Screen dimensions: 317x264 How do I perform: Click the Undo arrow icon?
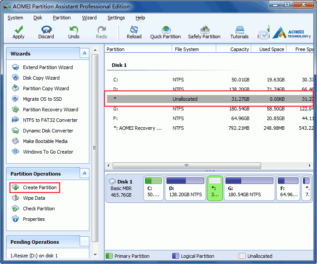pos(74,29)
